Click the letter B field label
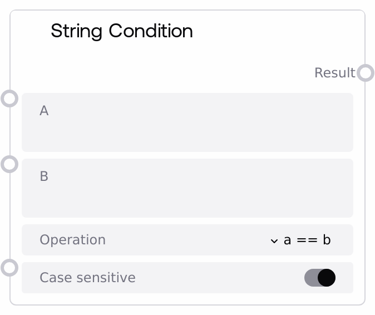Viewport: 375px width, 315px height. [44, 176]
